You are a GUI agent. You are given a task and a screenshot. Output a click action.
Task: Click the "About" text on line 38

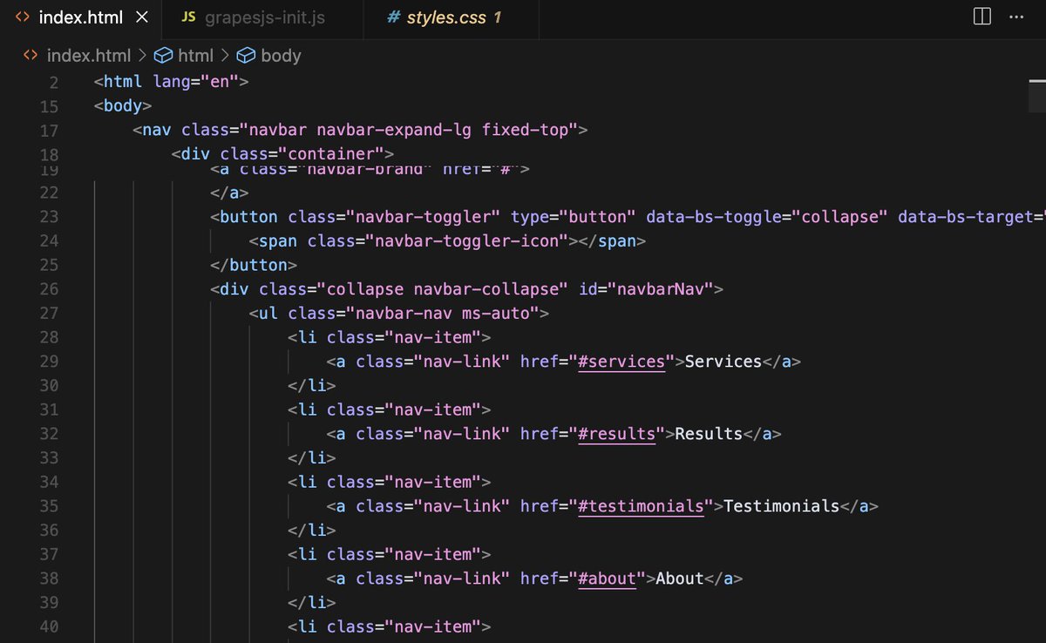680,578
